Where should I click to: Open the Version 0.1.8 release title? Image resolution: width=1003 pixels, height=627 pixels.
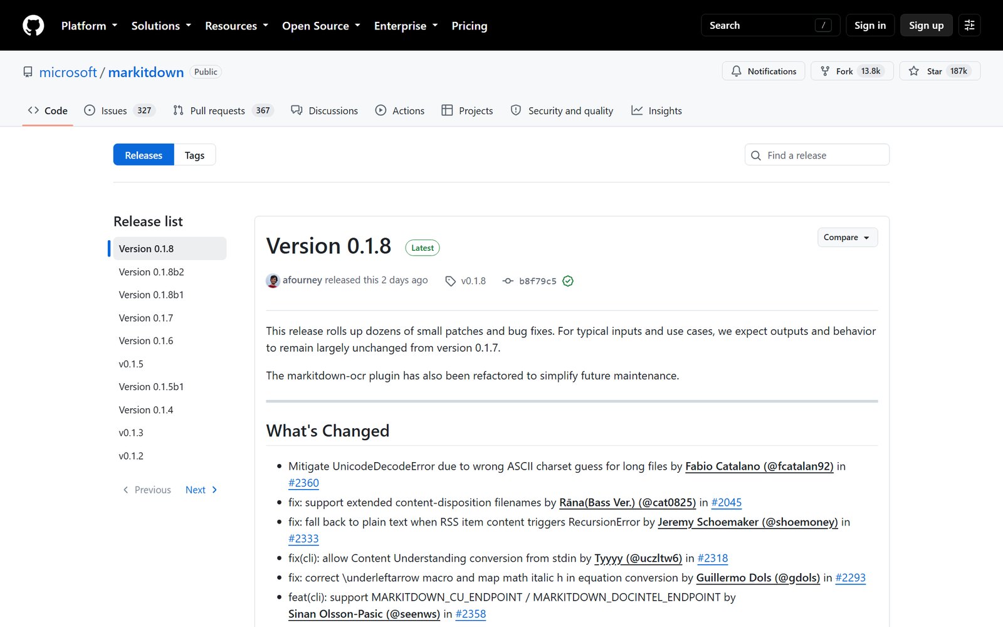[x=328, y=246]
